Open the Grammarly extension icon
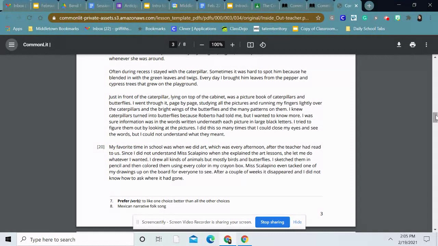438x246 pixels. pos(365,18)
